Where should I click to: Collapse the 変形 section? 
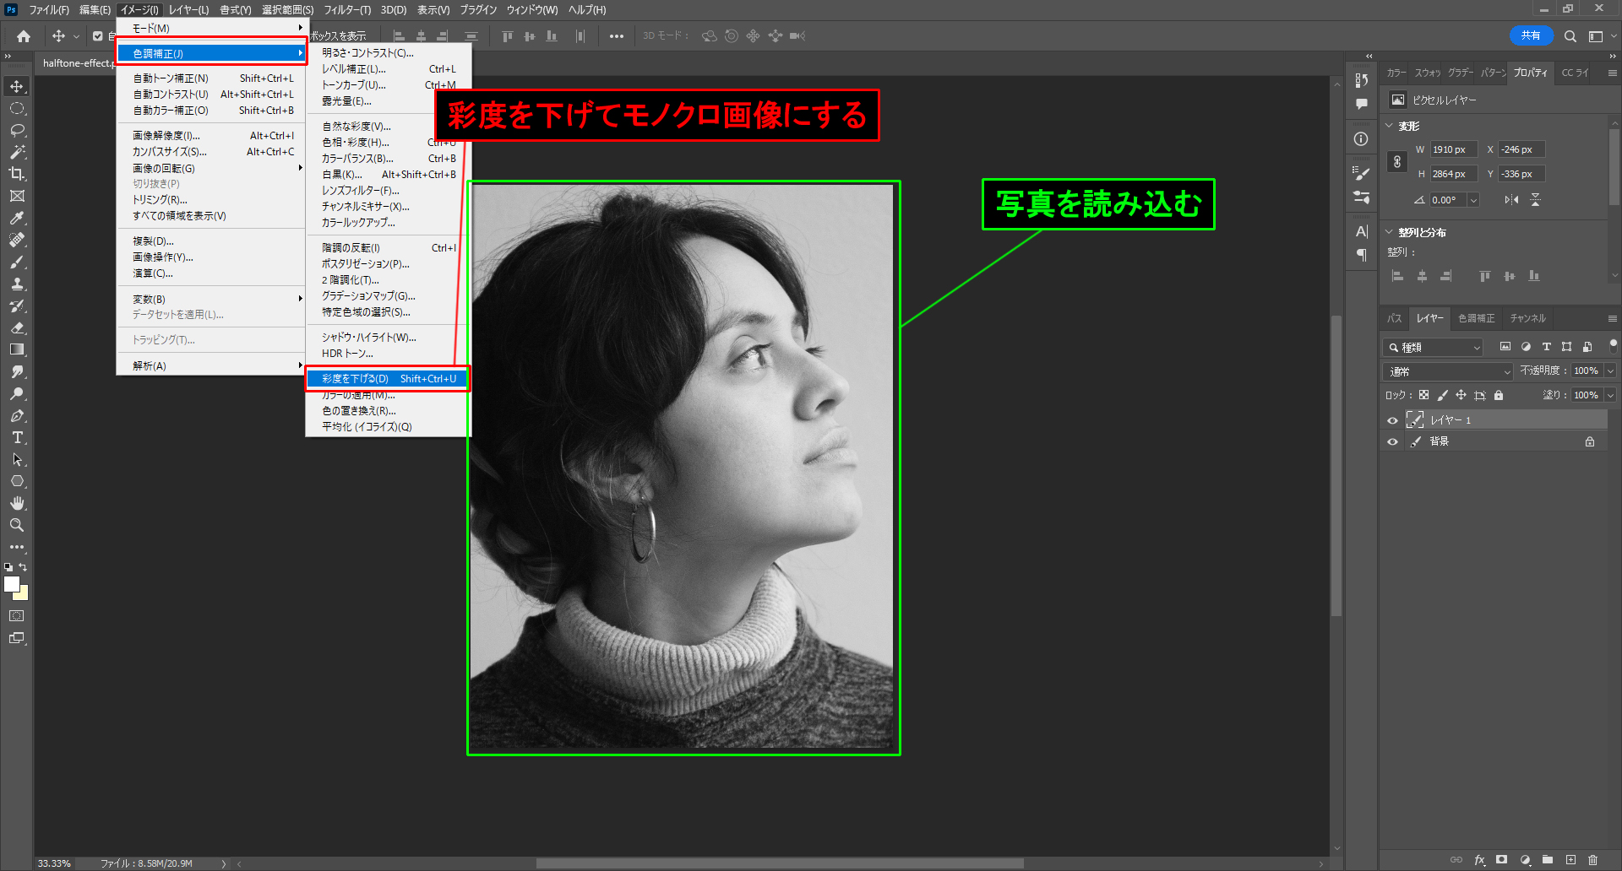pyautogui.click(x=1390, y=126)
